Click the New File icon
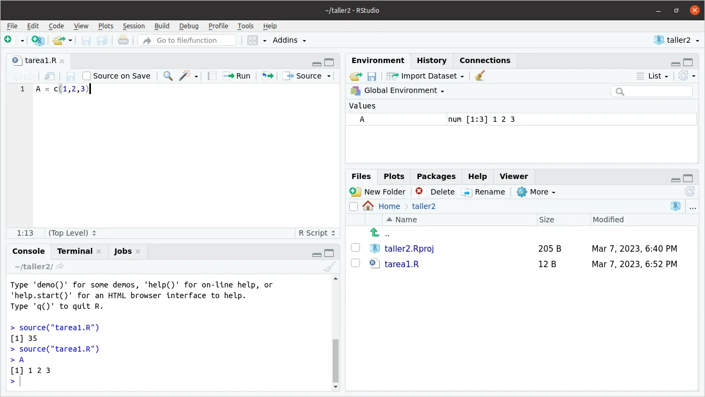Screen dimensions: 705x397 pos(8,40)
